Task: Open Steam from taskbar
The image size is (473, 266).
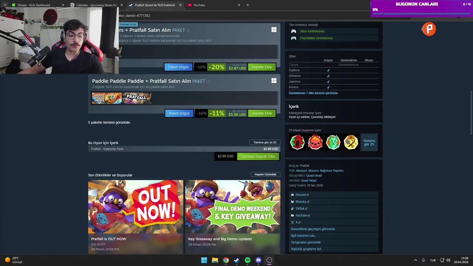Action: point(236,260)
